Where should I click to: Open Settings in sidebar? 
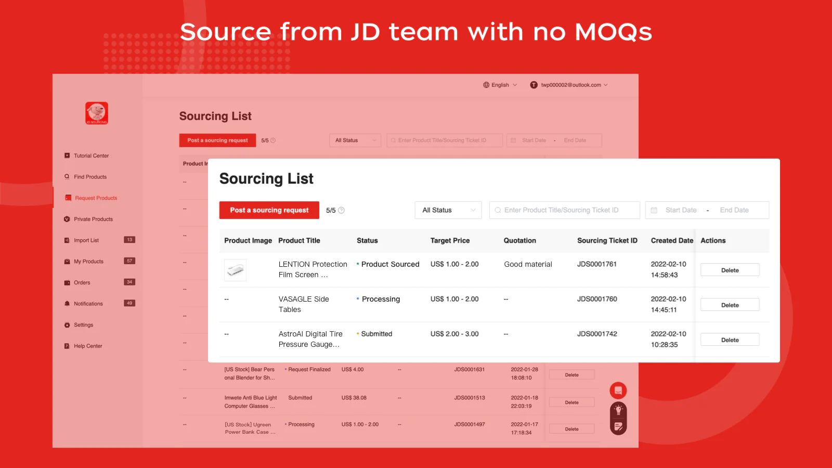(83, 325)
